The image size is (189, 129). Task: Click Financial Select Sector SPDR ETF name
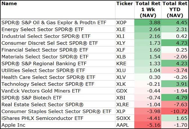(45, 50)
